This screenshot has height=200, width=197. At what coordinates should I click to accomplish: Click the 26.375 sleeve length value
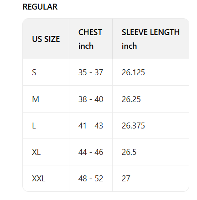click(x=133, y=126)
